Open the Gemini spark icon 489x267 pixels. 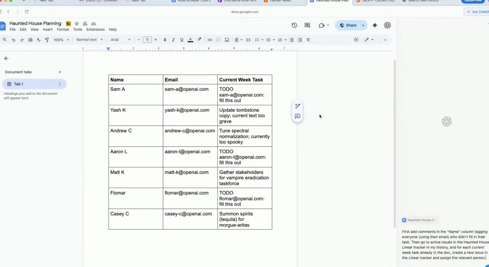375,25
